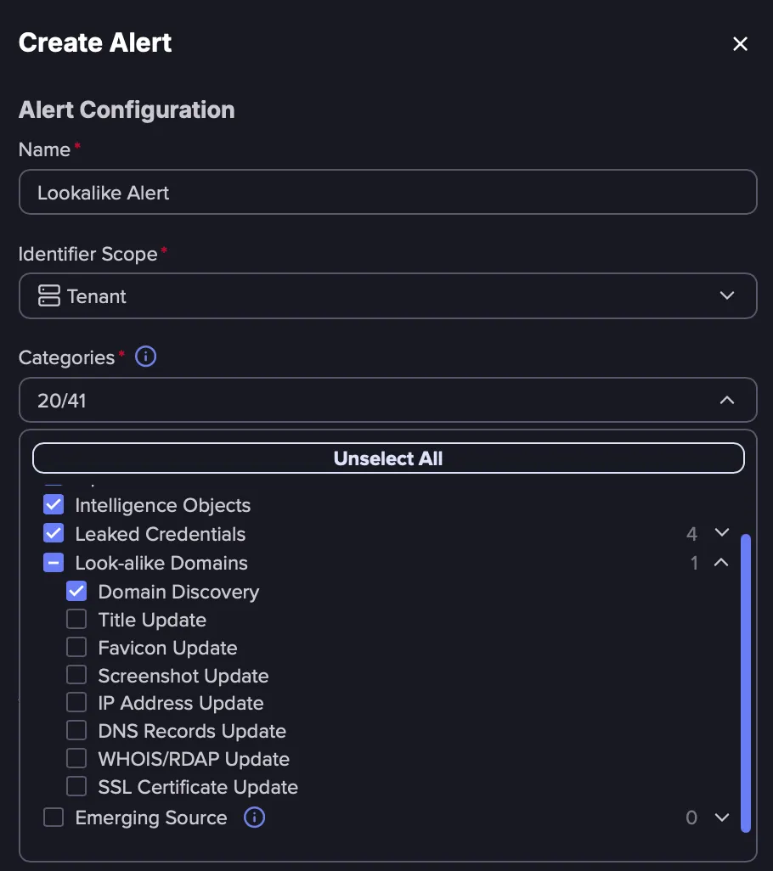773x871 pixels.
Task: Expand the Emerging Source chevron
Action: pyautogui.click(x=722, y=818)
